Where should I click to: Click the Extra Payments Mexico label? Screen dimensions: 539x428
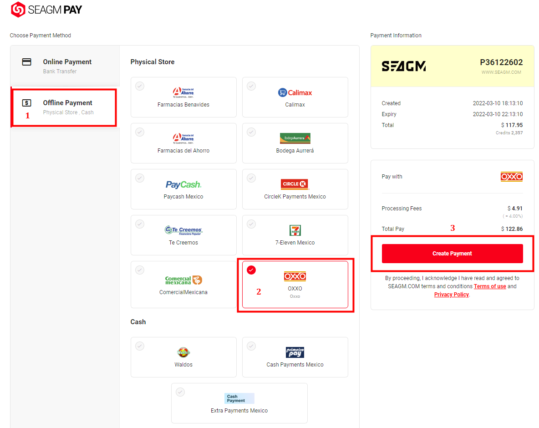tap(239, 411)
